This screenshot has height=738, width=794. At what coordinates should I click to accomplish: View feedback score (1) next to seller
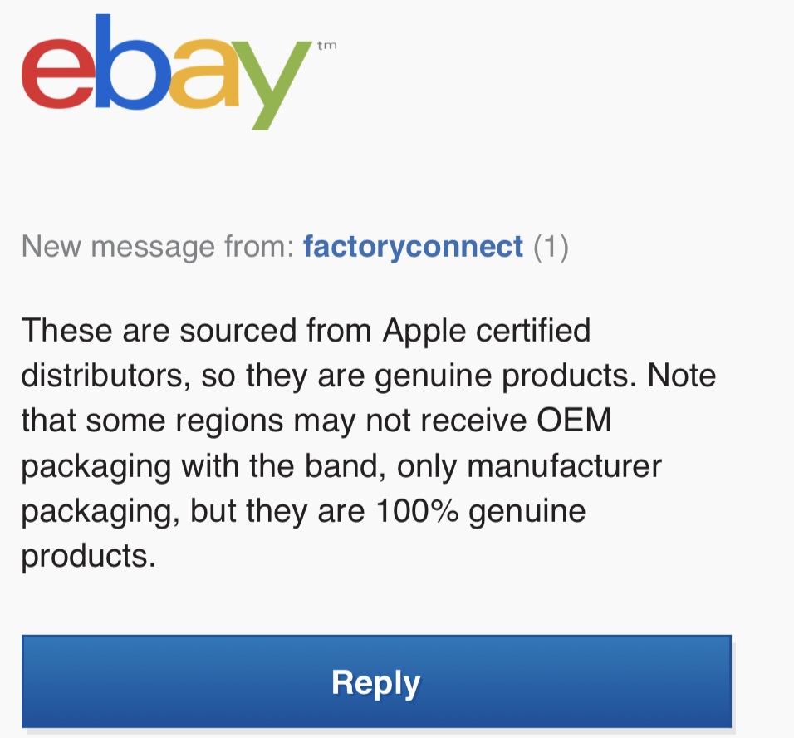pyautogui.click(x=551, y=248)
